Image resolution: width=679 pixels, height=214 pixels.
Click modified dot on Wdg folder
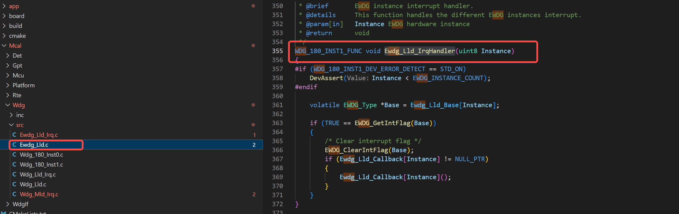[253, 105]
